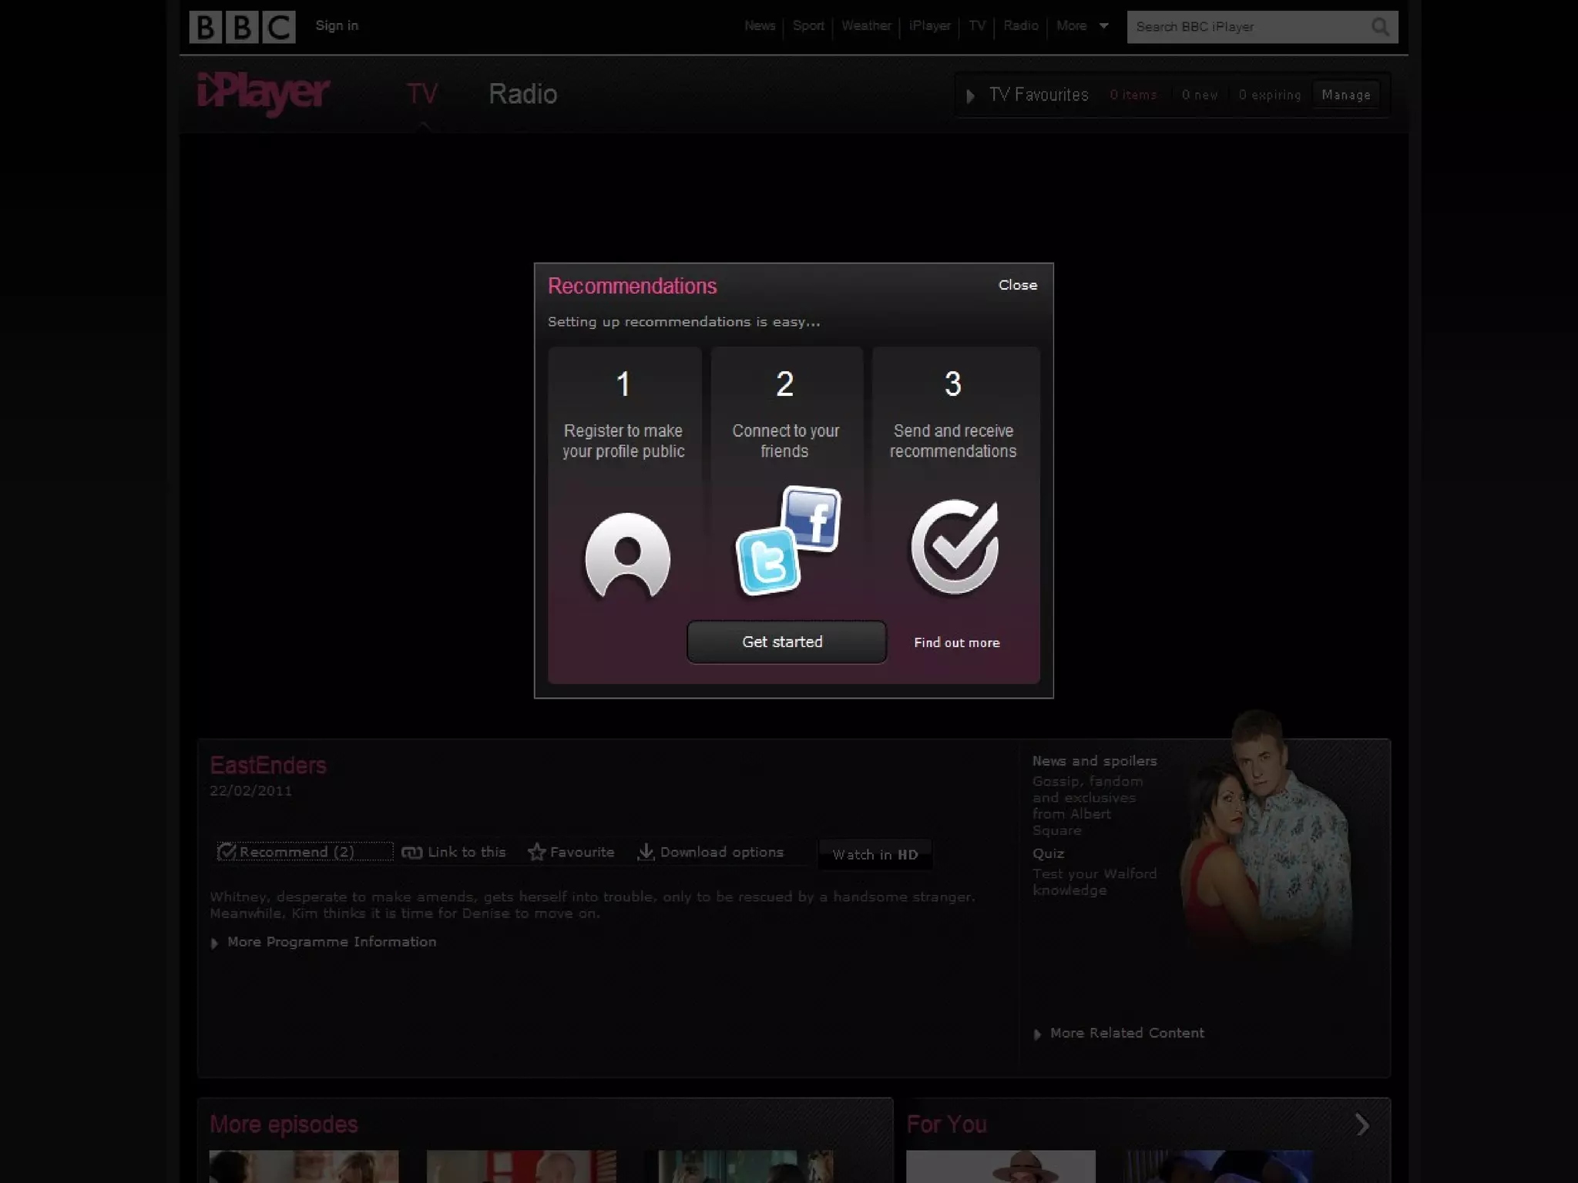
Task: Expand More Programme Information
Action: tap(331, 942)
